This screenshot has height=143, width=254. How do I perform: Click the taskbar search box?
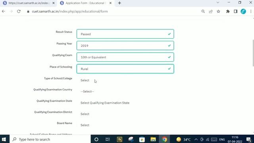coord(50,139)
